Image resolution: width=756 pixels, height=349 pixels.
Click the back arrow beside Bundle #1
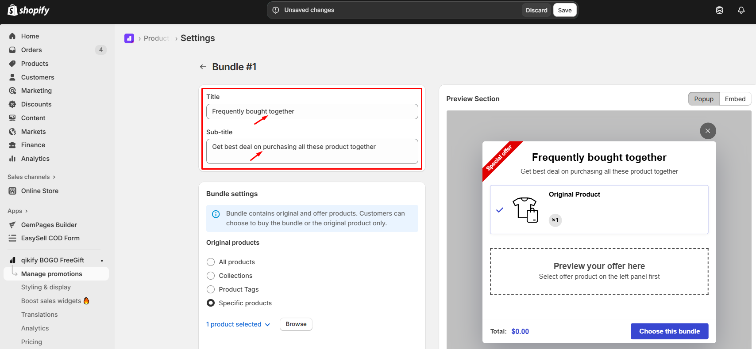coord(203,67)
